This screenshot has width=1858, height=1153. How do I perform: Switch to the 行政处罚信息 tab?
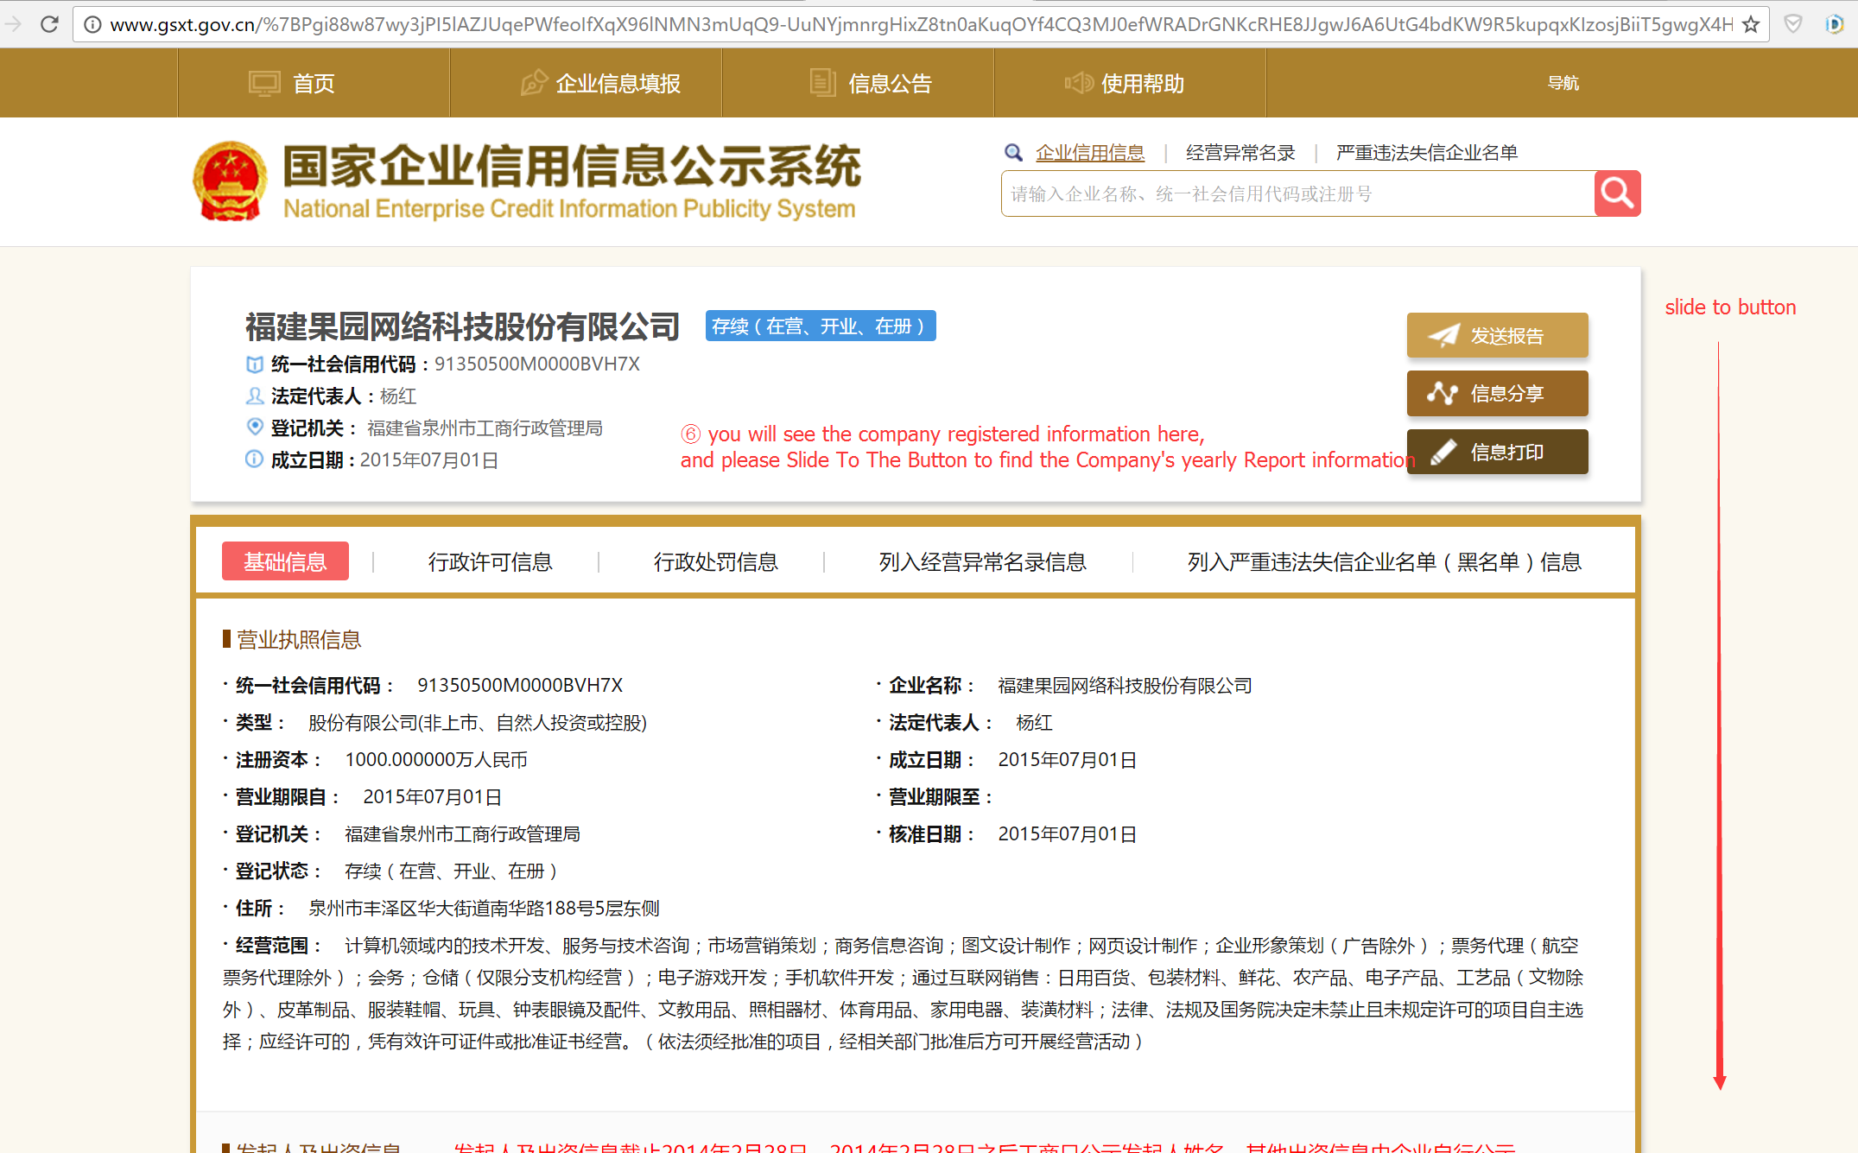pyautogui.click(x=715, y=562)
